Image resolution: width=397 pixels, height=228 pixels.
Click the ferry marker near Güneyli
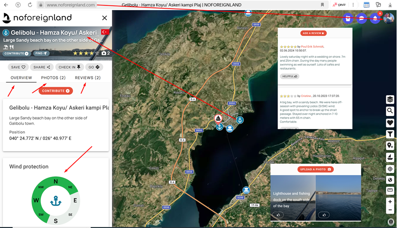click(248, 13)
